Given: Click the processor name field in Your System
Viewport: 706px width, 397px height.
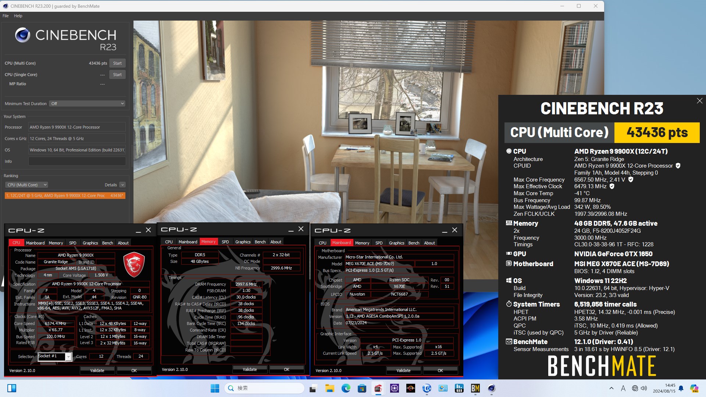Looking at the screenshot, I should tap(77, 127).
